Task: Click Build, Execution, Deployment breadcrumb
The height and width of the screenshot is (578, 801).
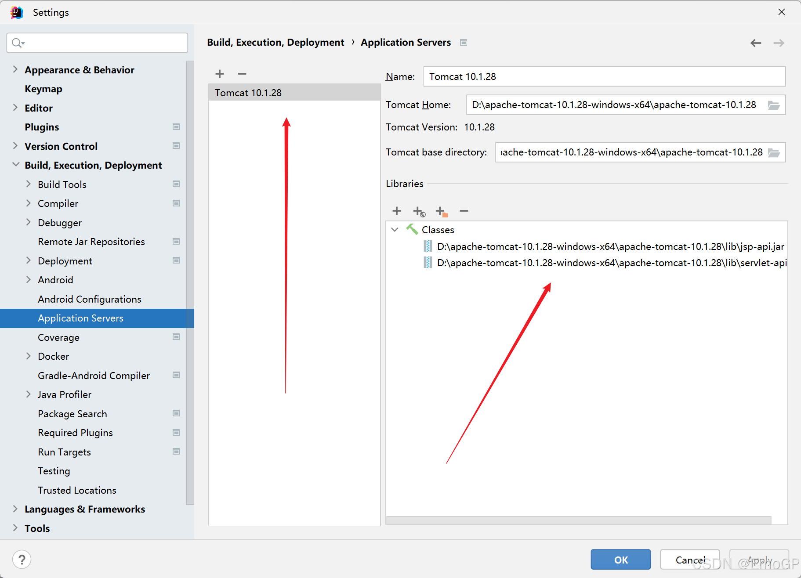Action: pyautogui.click(x=275, y=43)
